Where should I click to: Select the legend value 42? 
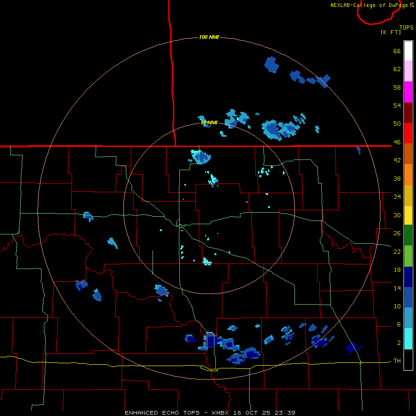point(397,160)
